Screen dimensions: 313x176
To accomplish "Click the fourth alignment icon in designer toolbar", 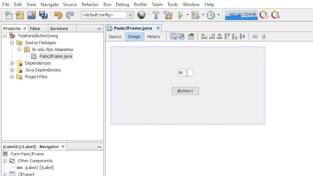I will (x=227, y=37).
